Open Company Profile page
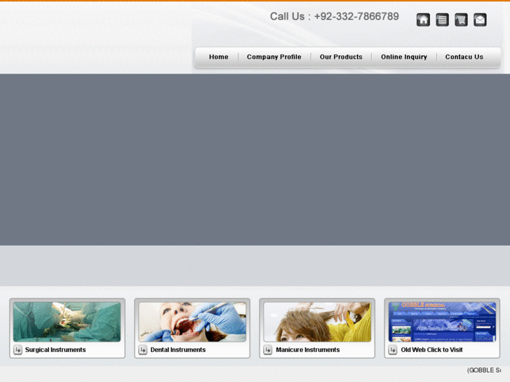The width and height of the screenshot is (510, 382). [x=274, y=57]
